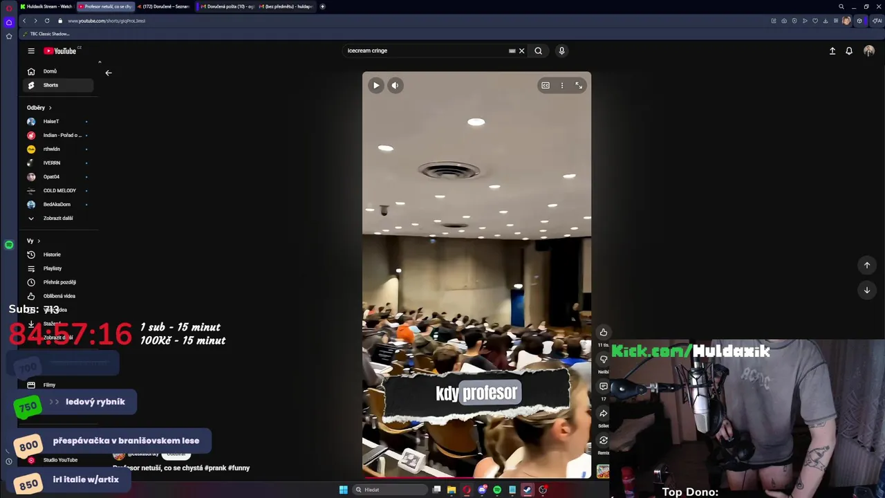Open the rthwldn subscription channel

pyautogui.click(x=58, y=149)
